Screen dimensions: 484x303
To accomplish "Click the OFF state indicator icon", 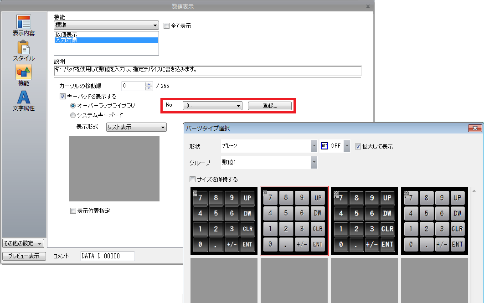I will 324,146.
